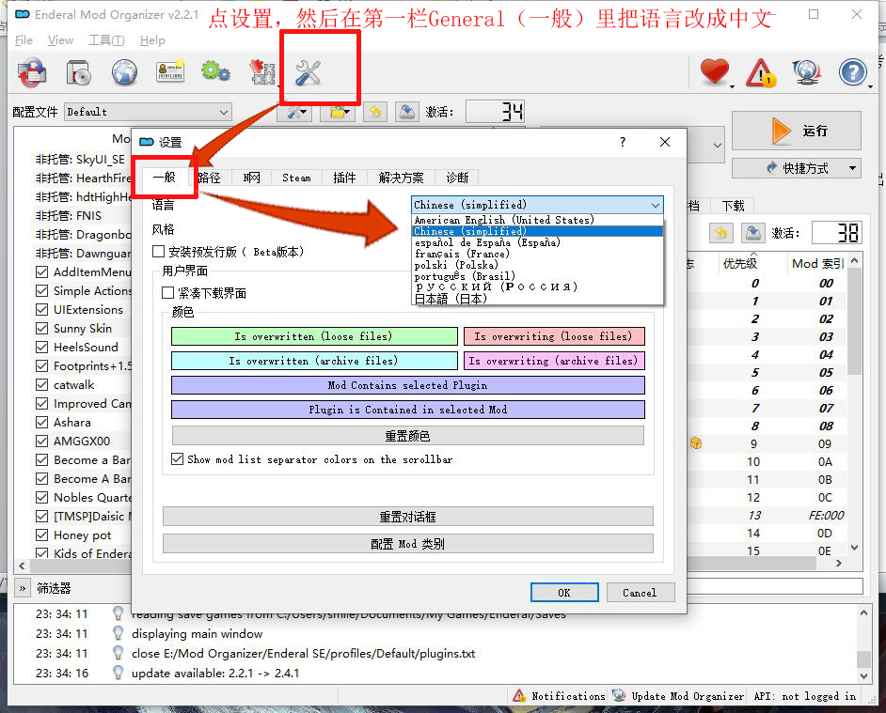Click the box flag icon in row 9

696,443
